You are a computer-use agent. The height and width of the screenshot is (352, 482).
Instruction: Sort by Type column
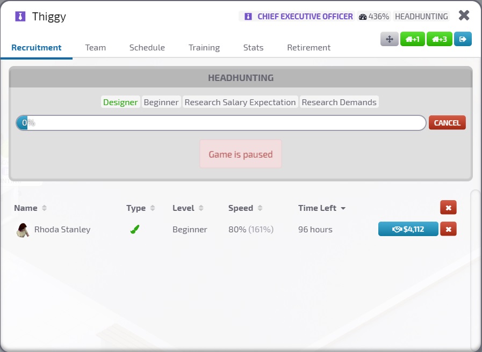pos(140,208)
